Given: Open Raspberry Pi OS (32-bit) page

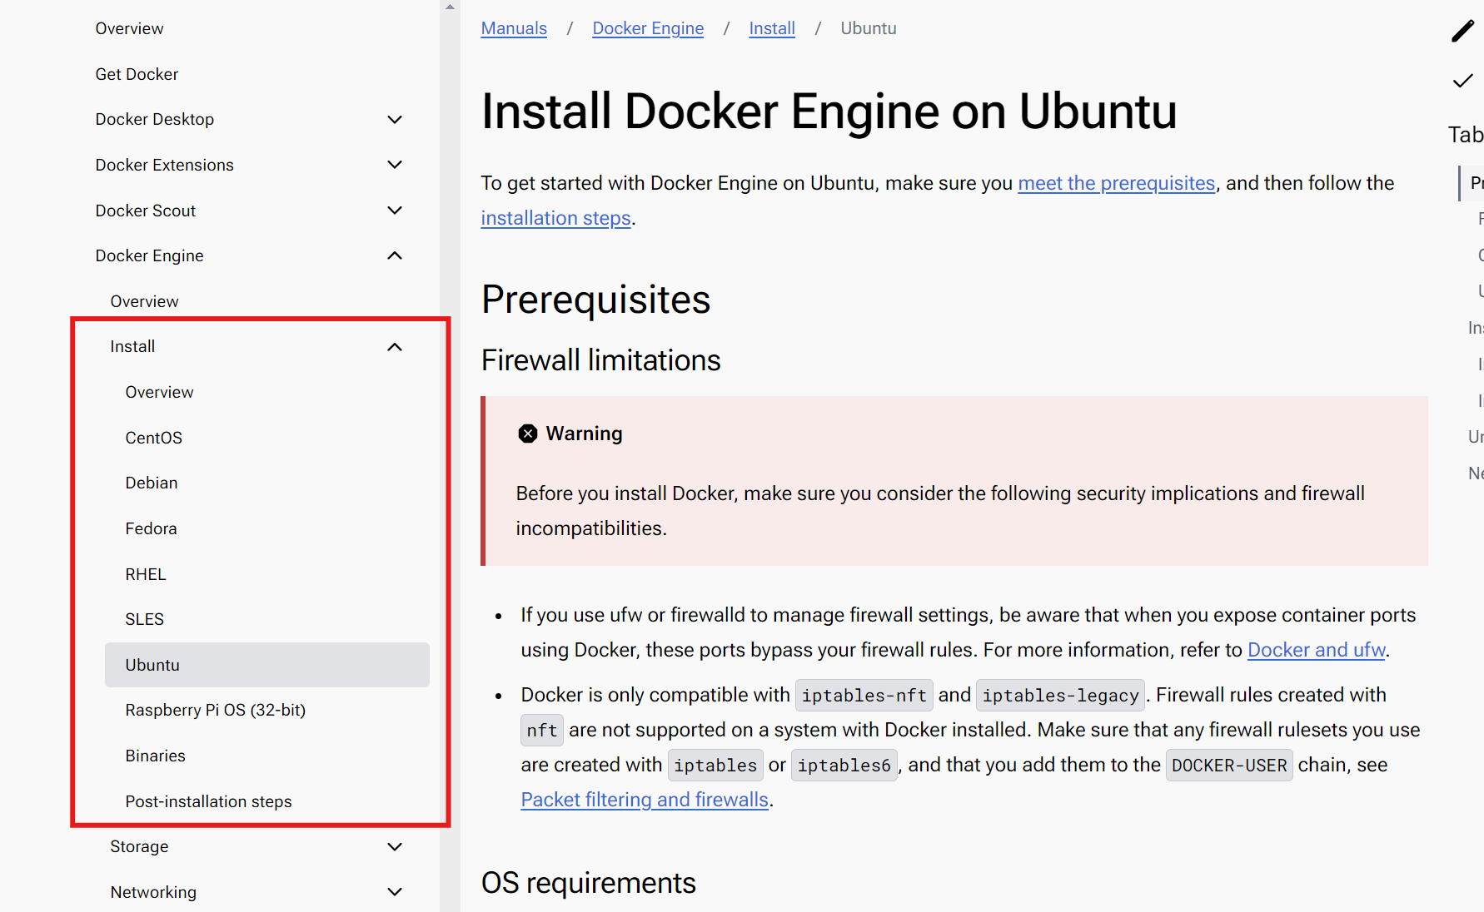Looking at the screenshot, I should click(215, 710).
